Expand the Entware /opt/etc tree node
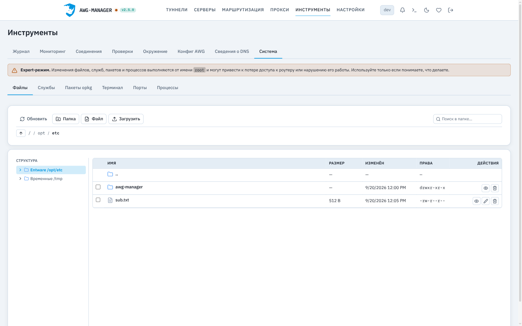Viewport: 522px width, 326px height. click(x=20, y=170)
